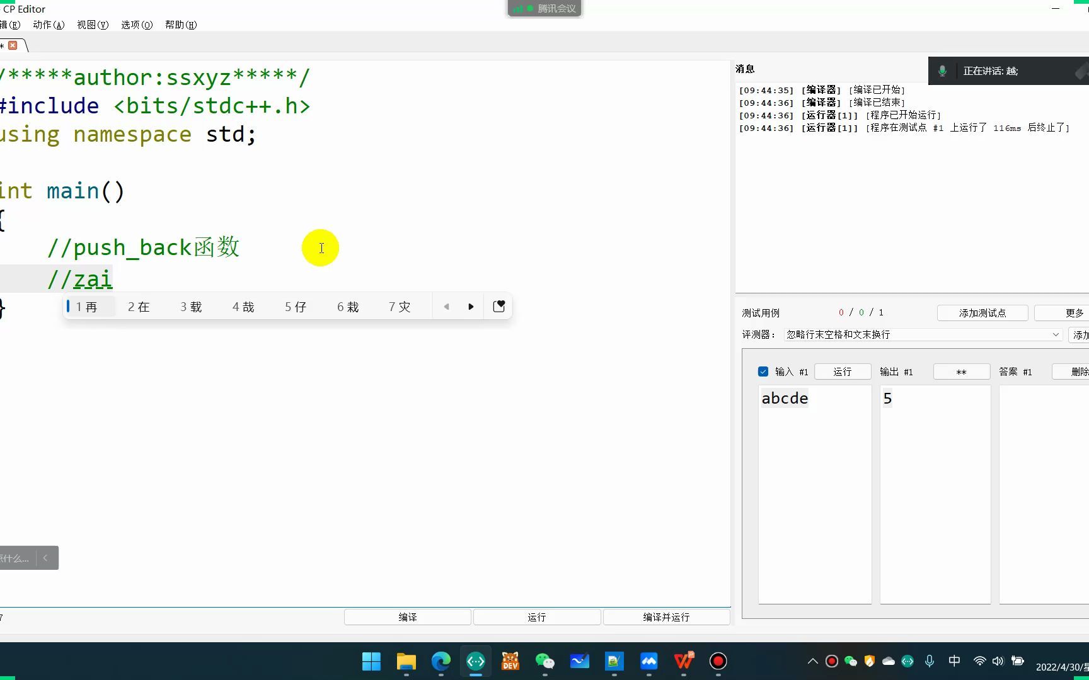The height and width of the screenshot is (680, 1089).
Task: Click the 添加测试点 button
Action: pyautogui.click(x=982, y=313)
